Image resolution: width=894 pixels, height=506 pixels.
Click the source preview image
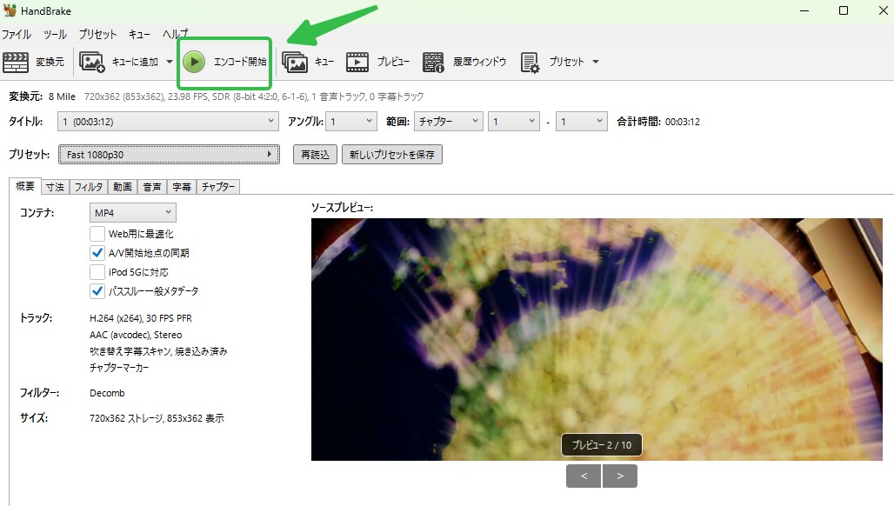[x=597, y=339]
